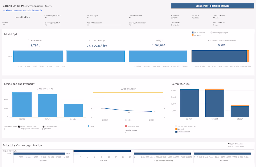Change the Start date value 03/2024
The image size is (256, 167).
point(174,18)
